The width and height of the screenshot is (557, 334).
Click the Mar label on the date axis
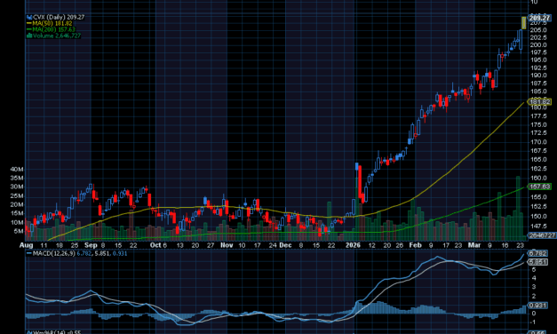point(474,245)
